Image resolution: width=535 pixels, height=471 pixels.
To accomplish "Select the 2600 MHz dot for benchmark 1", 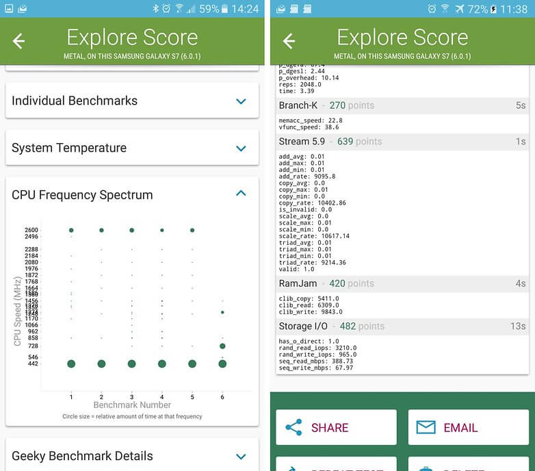I will pyautogui.click(x=71, y=231).
